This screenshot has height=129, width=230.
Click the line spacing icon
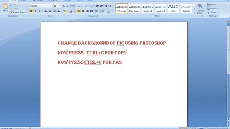pyautogui.click(x=96, y=11)
